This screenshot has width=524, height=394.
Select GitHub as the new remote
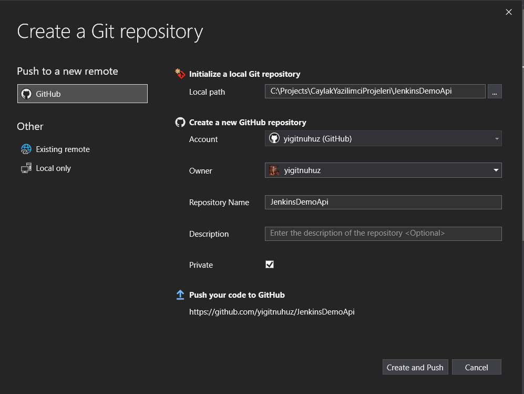82,94
